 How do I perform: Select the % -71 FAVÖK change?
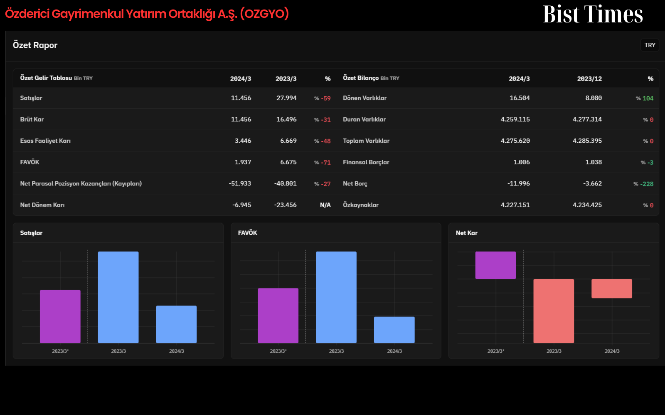323,162
